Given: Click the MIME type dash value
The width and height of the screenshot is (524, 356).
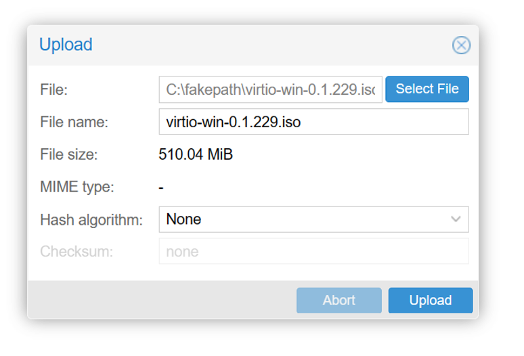Looking at the screenshot, I should (x=161, y=188).
